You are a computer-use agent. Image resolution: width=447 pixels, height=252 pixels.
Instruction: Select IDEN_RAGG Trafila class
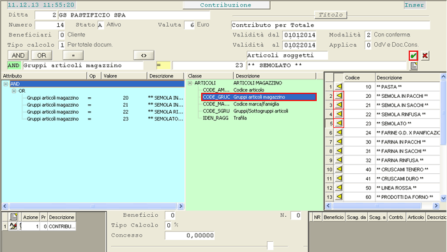click(224, 118)
